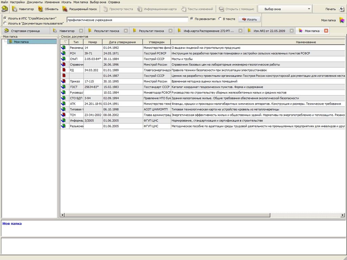
Task: Switch to Изм.№2 от 22.05.2009 tab
Action: coord(269,31)
